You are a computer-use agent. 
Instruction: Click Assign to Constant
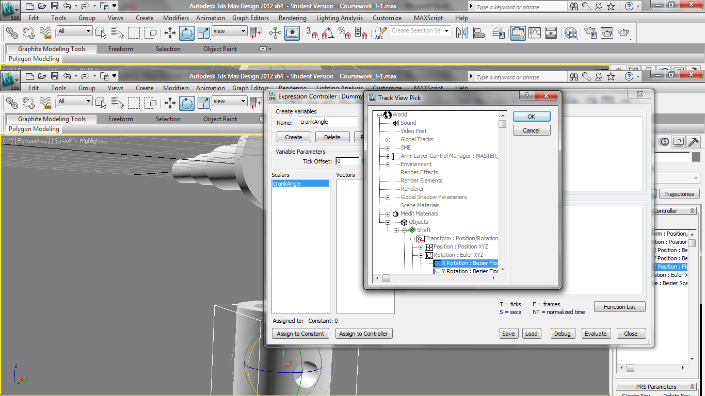(x=300, y=334)
